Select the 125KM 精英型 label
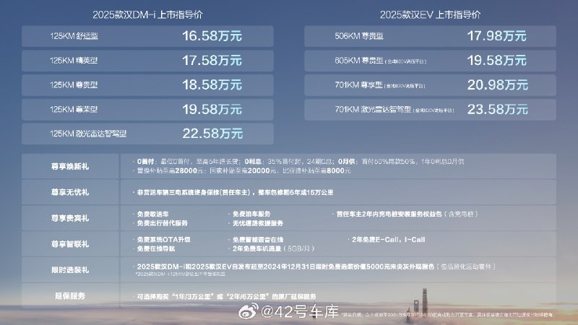The height and width of the screenshot is (325, 578). [74, 61]
